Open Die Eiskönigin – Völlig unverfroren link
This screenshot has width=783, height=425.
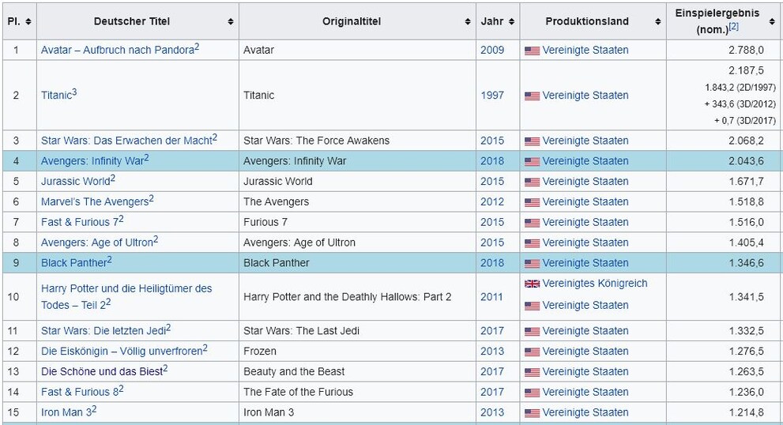tap(122, 351)
